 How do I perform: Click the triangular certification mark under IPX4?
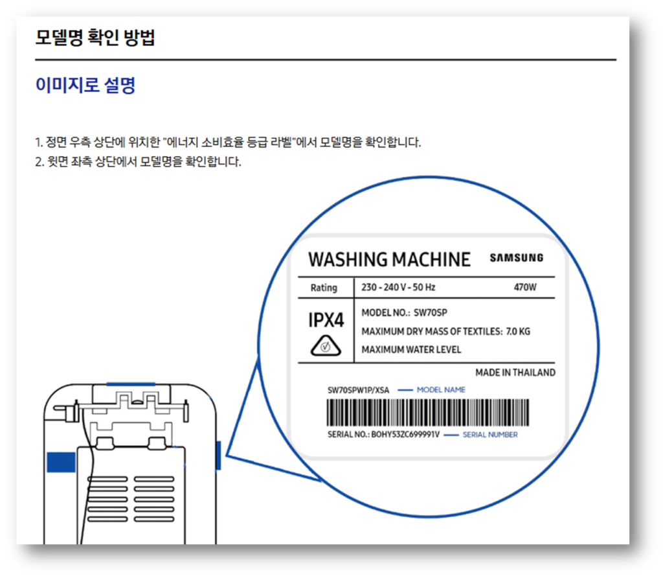[x=326, y=345]
